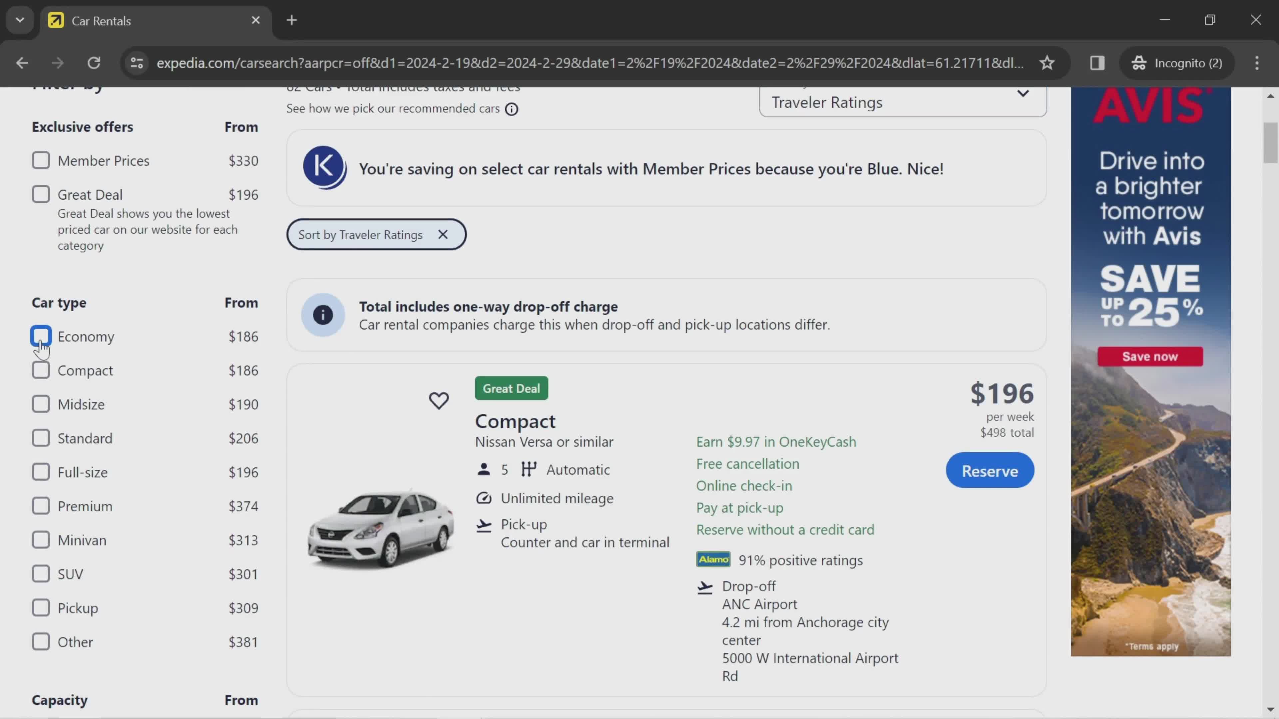This screenshot has width=1279, height=719.
Task: Open a new browser tab
Action: 292,20
